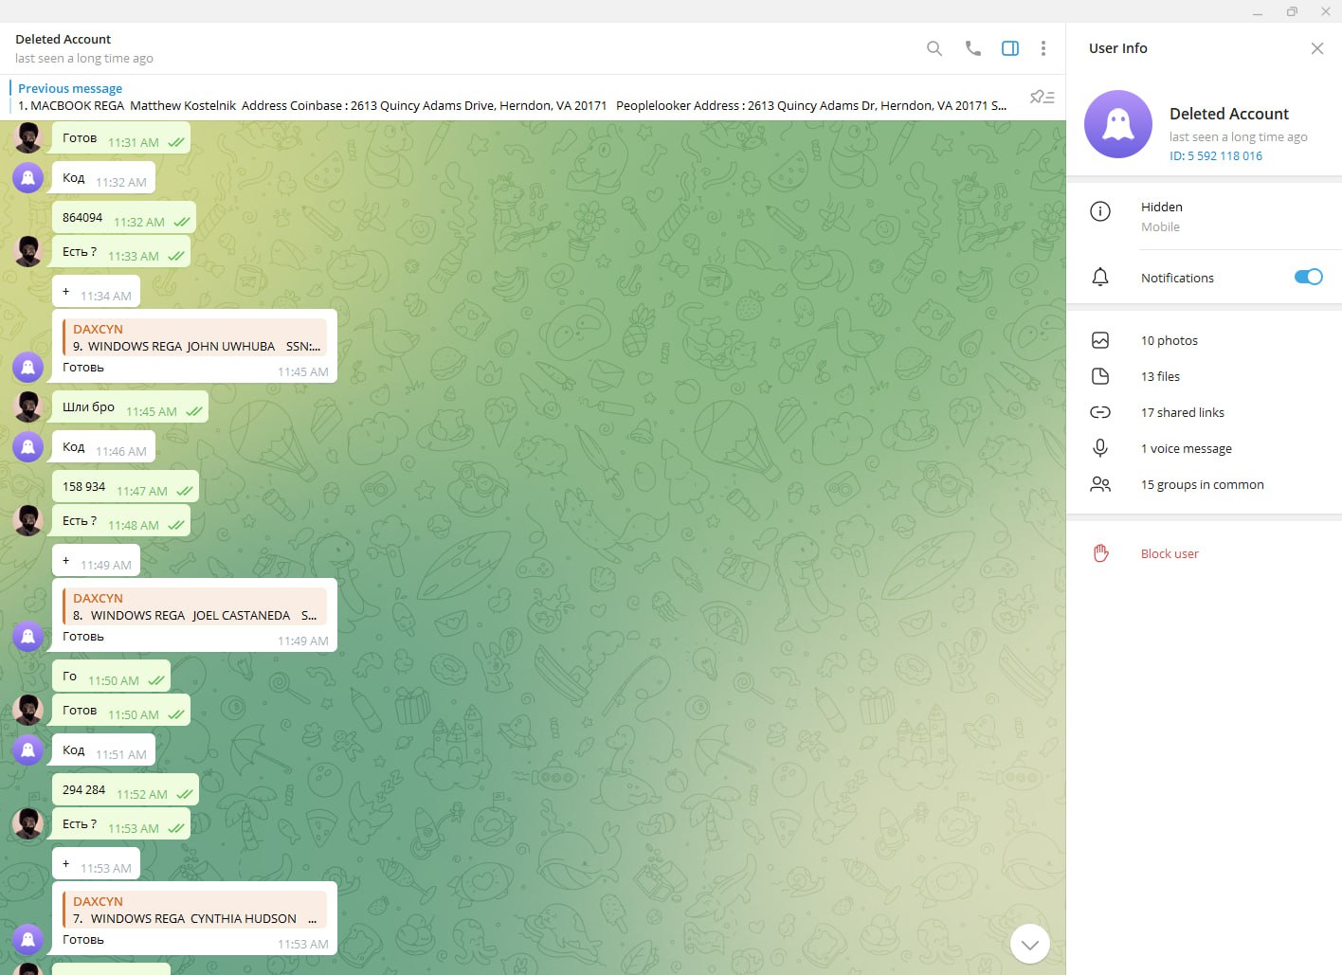This screenshot has height=975, width=1342.
Task: Open the Deleted Account chat header title
Action: click(63, 39)
